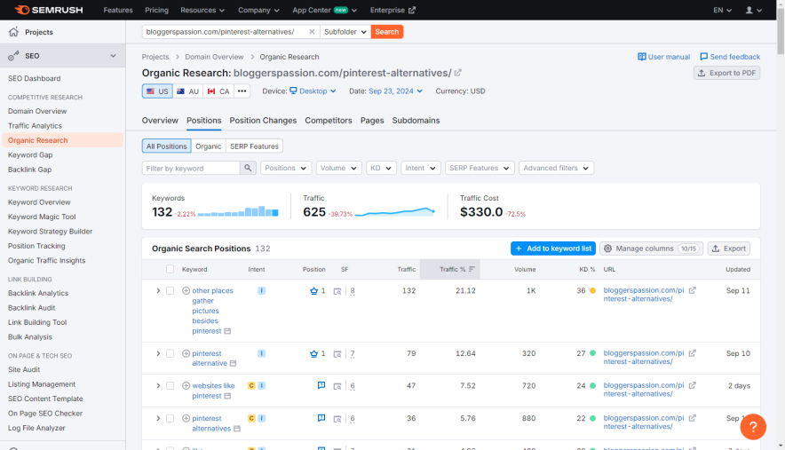The height and width of the screenshot is (450, 785).
Task: Click the gear icon in Manage columns
Action: pos(607,249)
